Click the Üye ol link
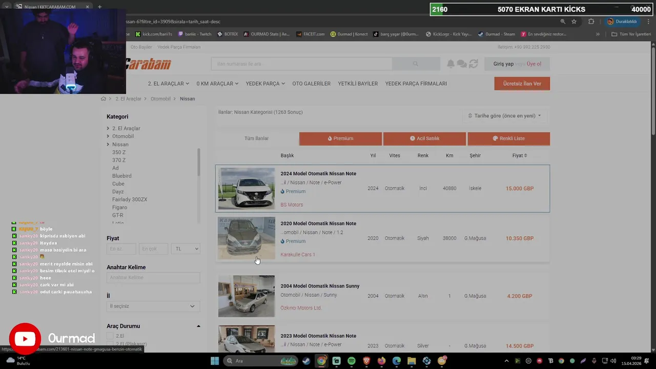The width and height of the screenshot is (656, 369). (534, 64)
